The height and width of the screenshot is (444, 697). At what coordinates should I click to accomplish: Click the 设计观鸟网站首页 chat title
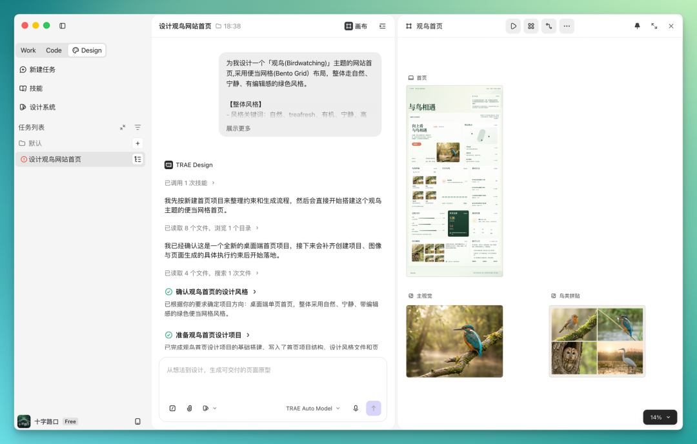coord(185,26)
